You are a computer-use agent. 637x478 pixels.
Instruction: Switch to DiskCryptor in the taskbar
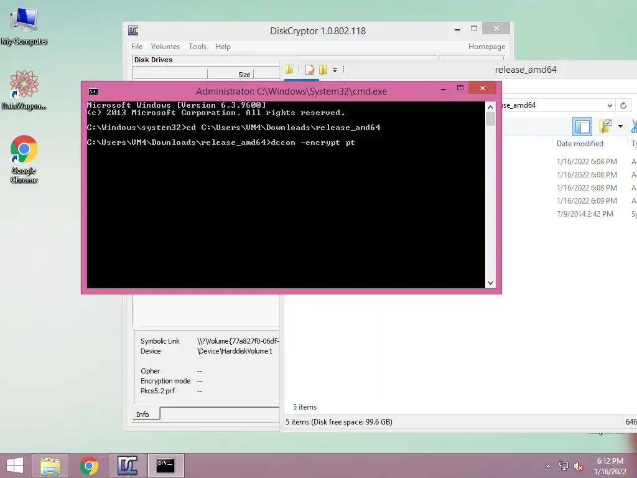click(128, 466)
